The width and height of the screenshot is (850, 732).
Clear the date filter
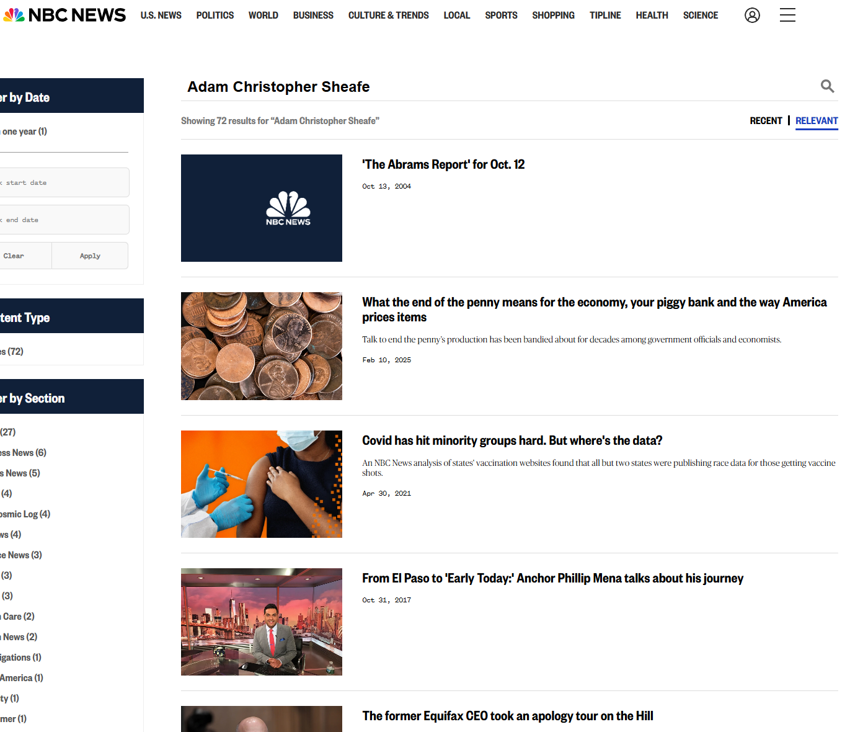point(25,256)
